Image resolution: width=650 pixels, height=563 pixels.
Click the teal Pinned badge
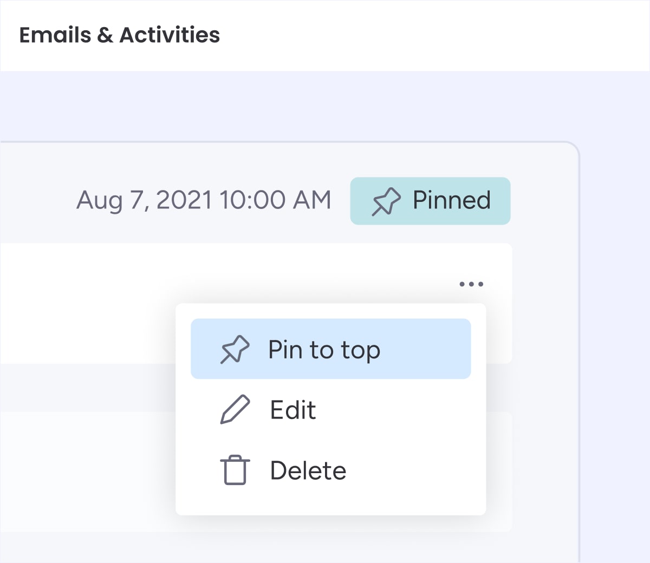430,201
